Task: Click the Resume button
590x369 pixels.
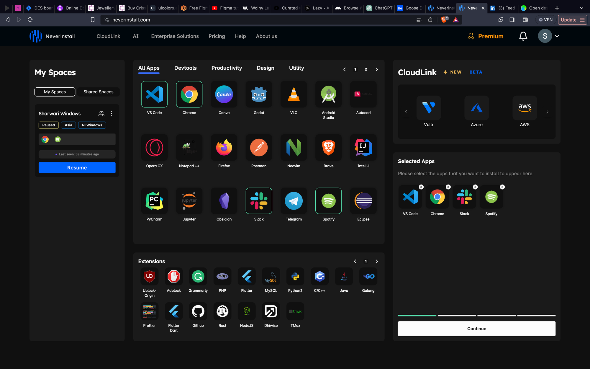Action: [x=77, y=168]
